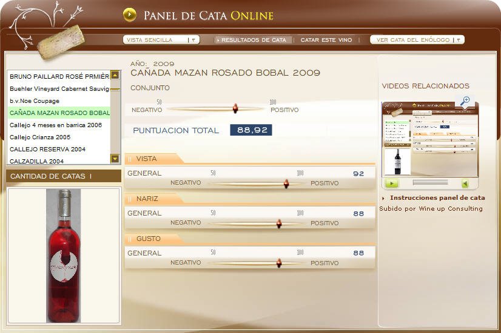
Task: Click the yellow play icon beside Panel de Cata
Action: coord(129,15)
